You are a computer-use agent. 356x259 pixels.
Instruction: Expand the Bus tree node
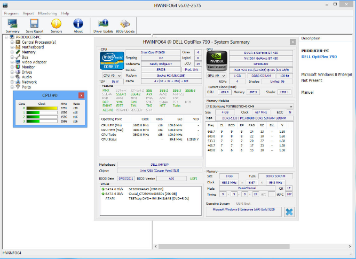[x=12, y=57]
